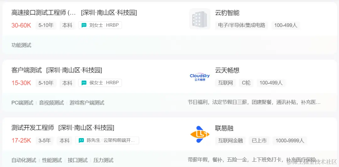The height and width of the screenshot is (167, 339).
Task: Click the 互联网金融 industry tag
Action: pos(230,140)
